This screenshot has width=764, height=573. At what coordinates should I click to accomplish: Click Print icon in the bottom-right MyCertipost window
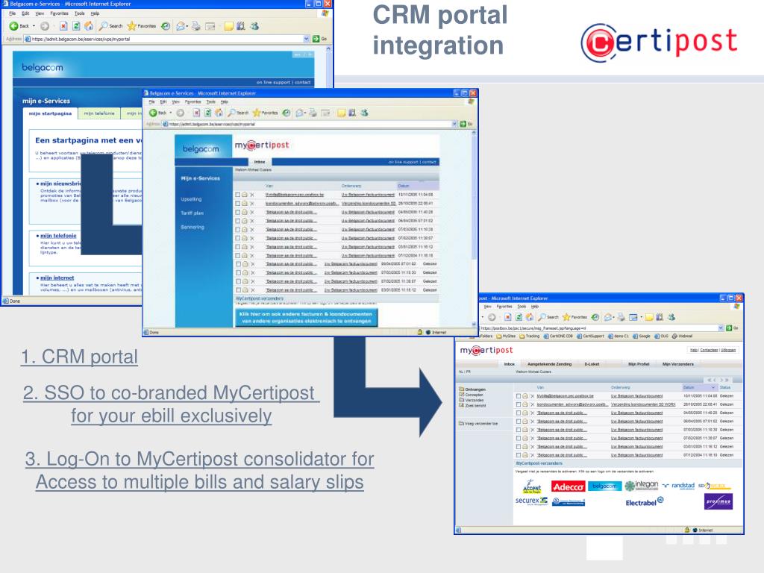pyautogui.click(x=621, y=317)
